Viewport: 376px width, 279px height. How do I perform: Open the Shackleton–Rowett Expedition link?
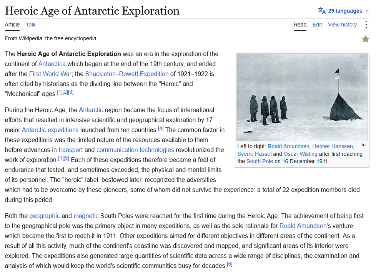pos(127,74)
